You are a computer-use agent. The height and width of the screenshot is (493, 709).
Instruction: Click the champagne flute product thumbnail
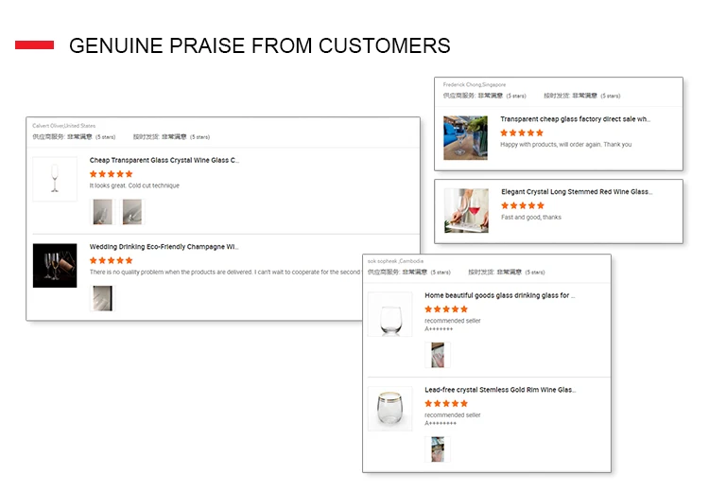pos(55,179)
